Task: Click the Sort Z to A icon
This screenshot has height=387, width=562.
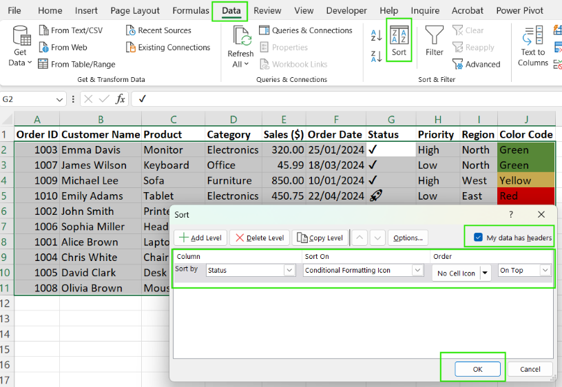Action: coord(376,56)
